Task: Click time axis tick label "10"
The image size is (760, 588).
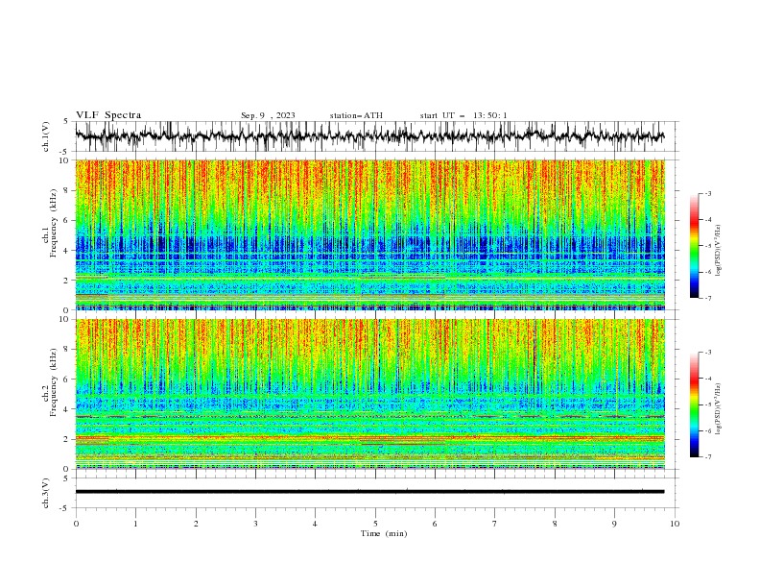Action: [x=675, y=524]
